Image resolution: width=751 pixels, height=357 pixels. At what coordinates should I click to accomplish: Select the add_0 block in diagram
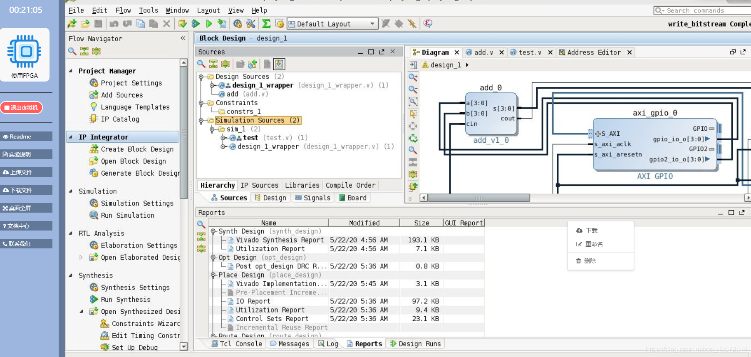coord(491,114)
